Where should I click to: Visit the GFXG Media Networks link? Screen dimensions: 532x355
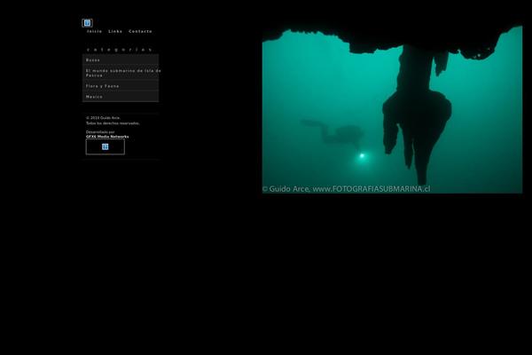pos(107,137)
